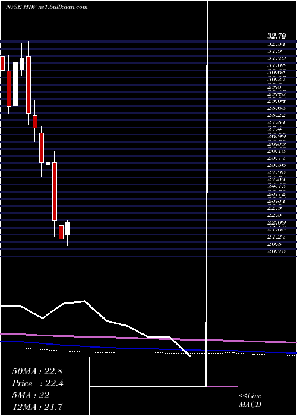Click the last white candlestick near 22
The height and width of the screenshot is (416, 297).
[68, 228]
